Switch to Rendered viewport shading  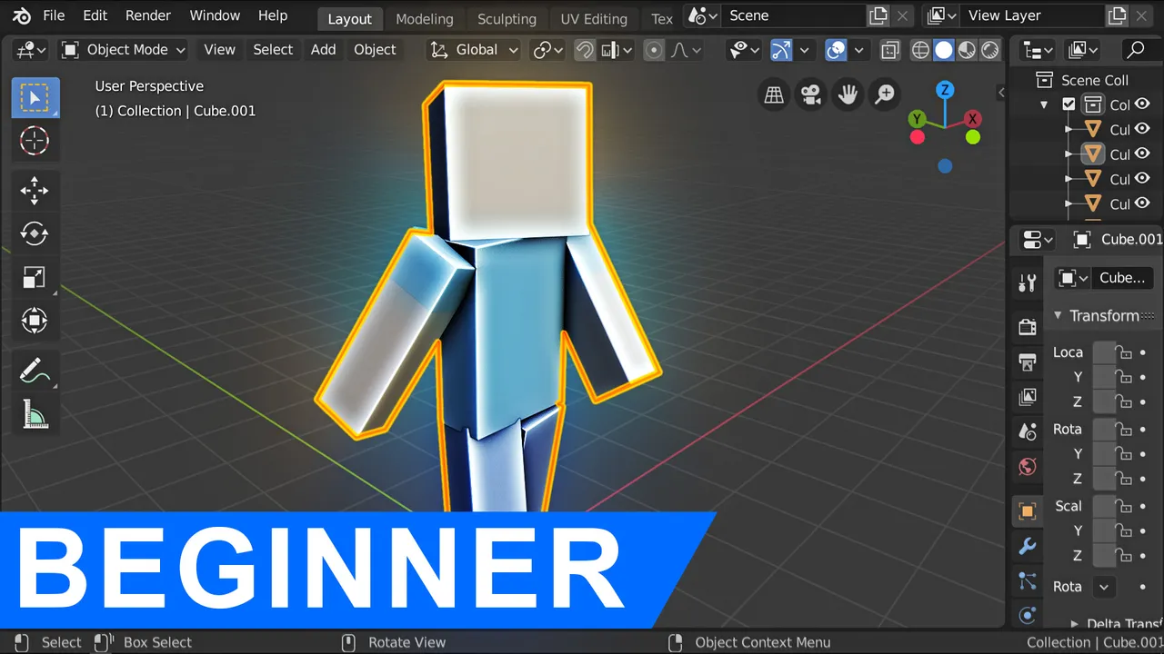coord(989,50)
